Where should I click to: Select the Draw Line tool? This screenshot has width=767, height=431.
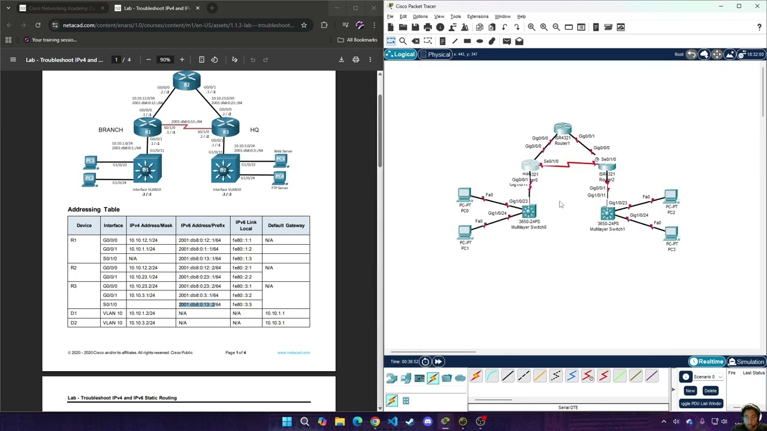tap(455, 41)
